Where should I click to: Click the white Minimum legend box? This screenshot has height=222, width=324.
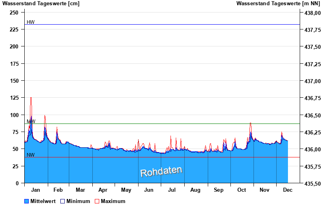pyautogui.click(x=63, y=201)
